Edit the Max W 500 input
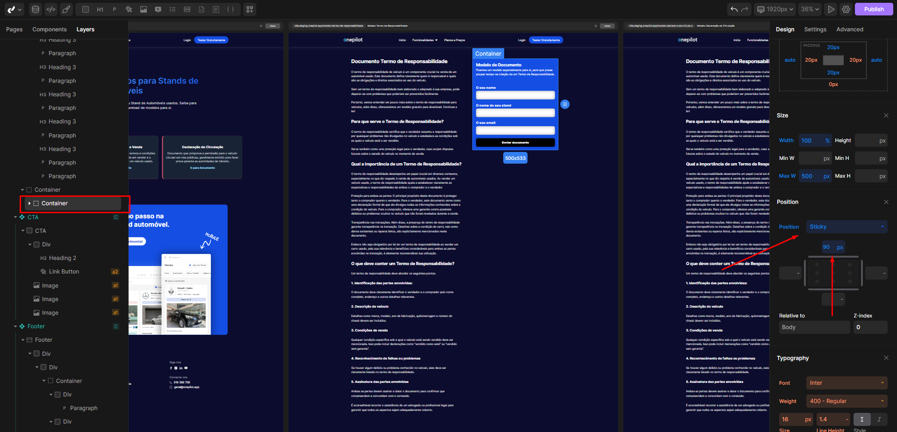 pyautogui.click(x=815, y=176)
